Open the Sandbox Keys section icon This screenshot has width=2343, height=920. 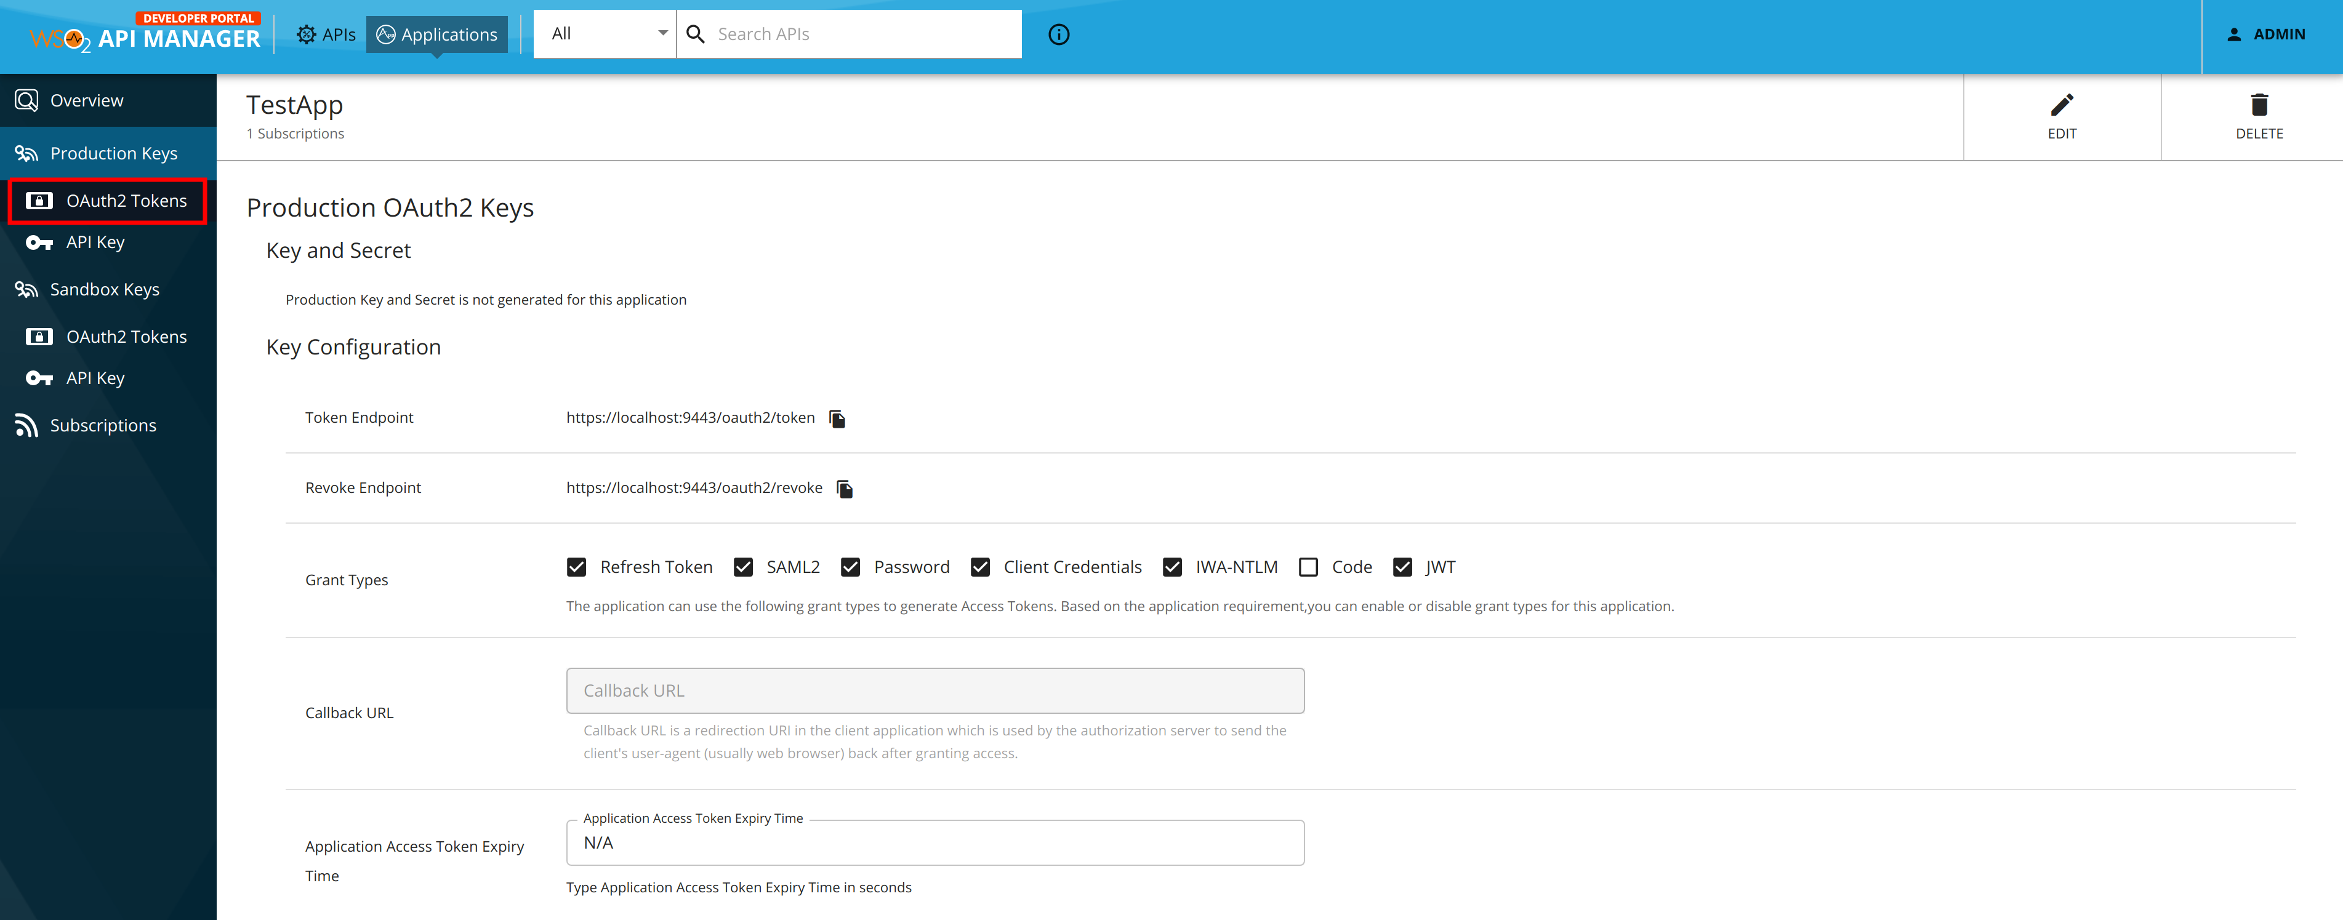(25, 289)
